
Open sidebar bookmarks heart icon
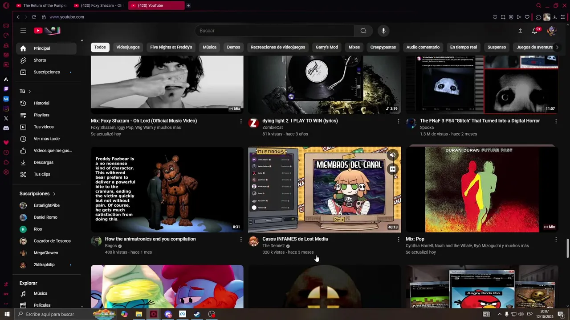pos(6,143)
